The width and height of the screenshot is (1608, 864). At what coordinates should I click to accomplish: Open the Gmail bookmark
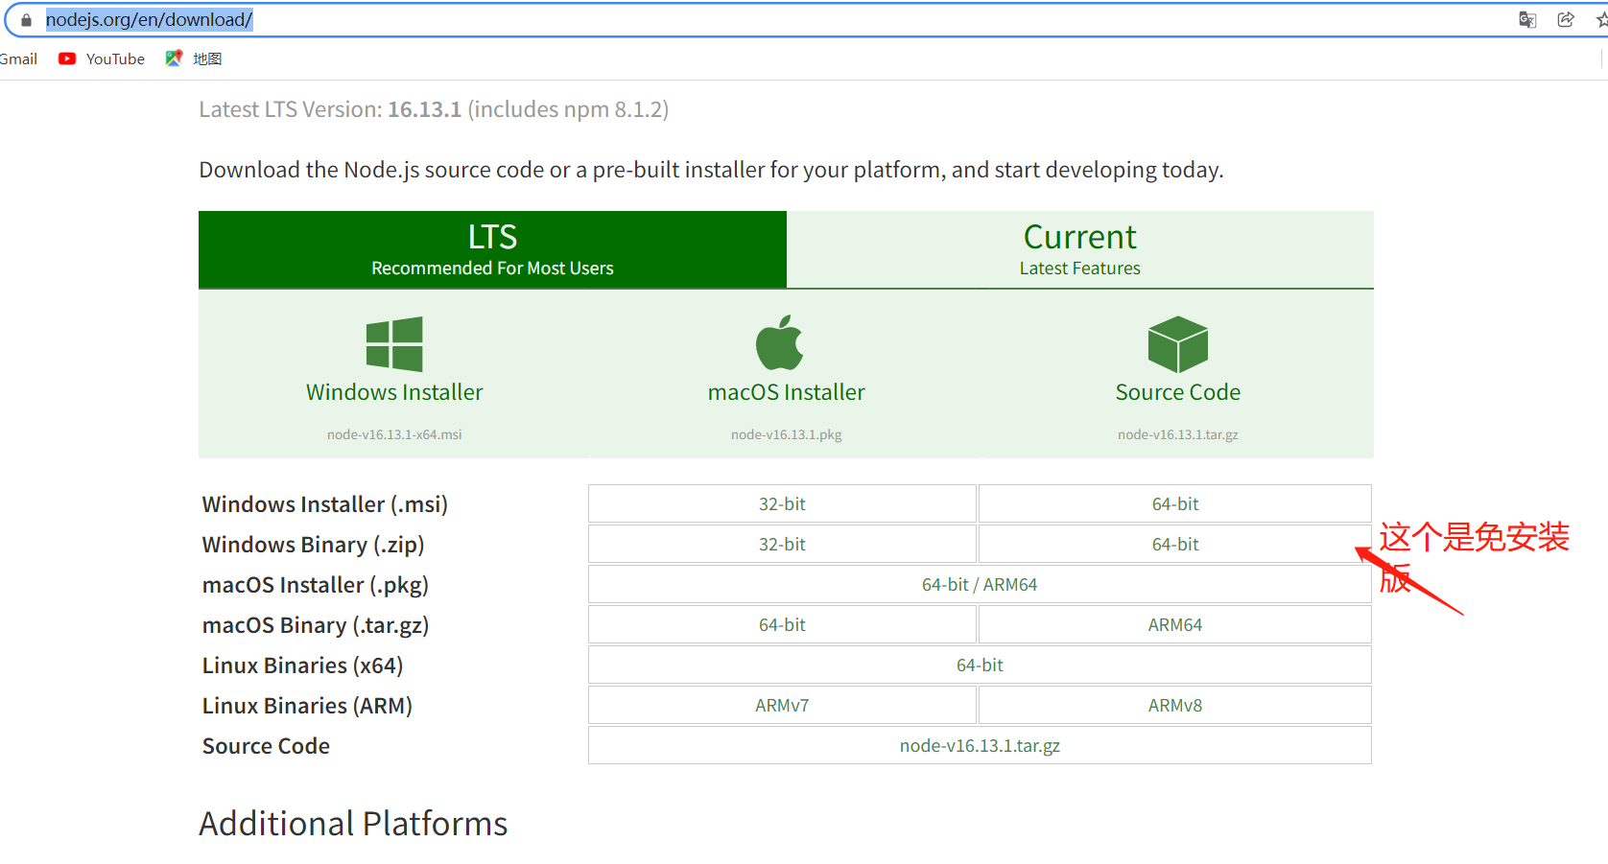[x=18, y=58]
